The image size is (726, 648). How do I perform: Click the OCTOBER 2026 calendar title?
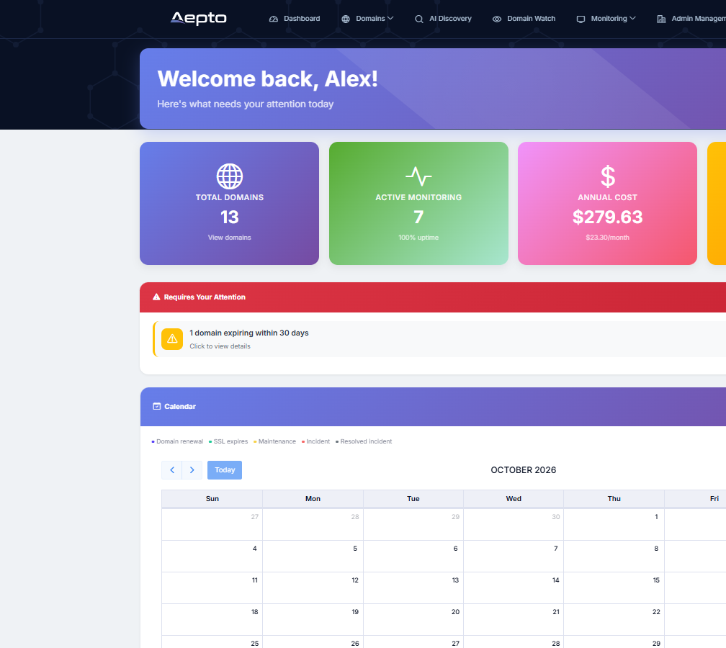523,470
